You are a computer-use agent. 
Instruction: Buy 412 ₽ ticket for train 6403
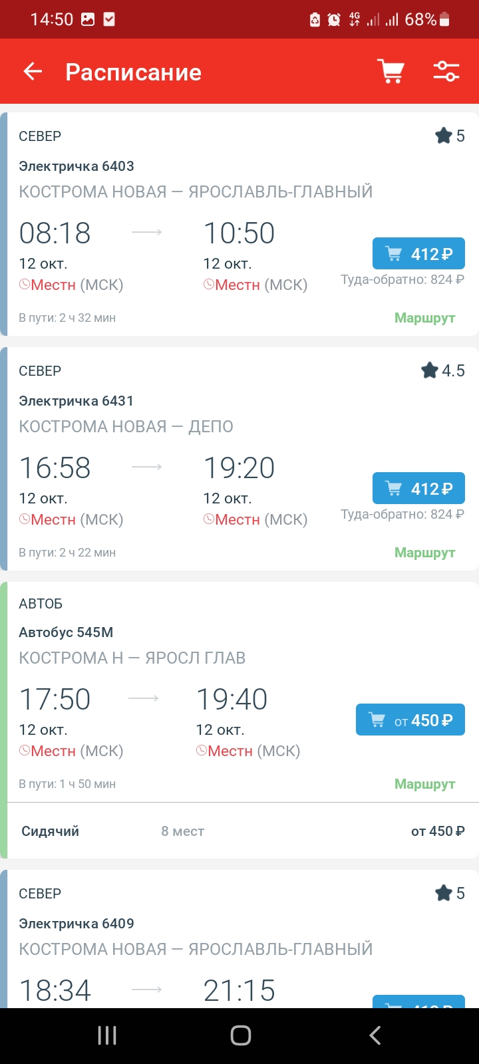click(x=418, y=254)
